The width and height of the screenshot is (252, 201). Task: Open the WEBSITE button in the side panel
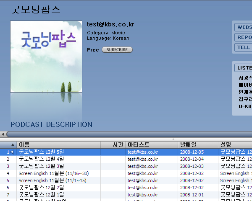click(x=243, y=27)
